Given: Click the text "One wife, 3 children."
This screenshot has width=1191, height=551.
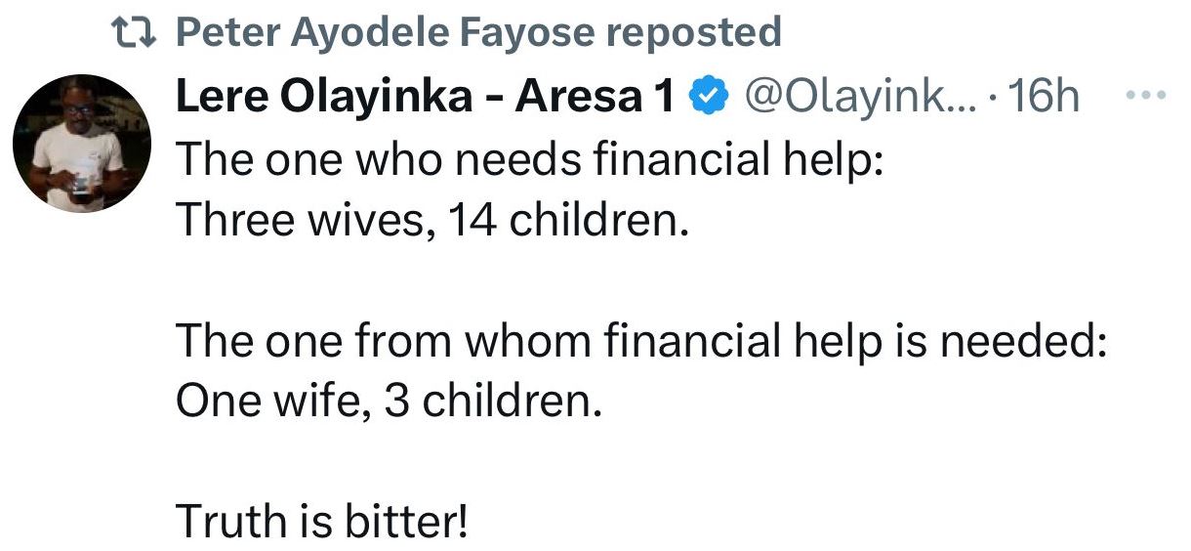Looking at the screenshot, I should pos(388,402).
